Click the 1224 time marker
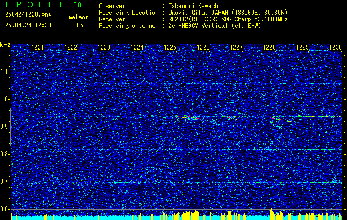The image size is (347, 220). (x=137, y=47)
